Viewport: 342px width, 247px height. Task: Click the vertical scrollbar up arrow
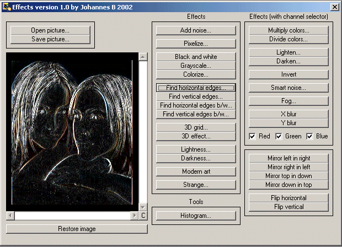coord(143,57)
